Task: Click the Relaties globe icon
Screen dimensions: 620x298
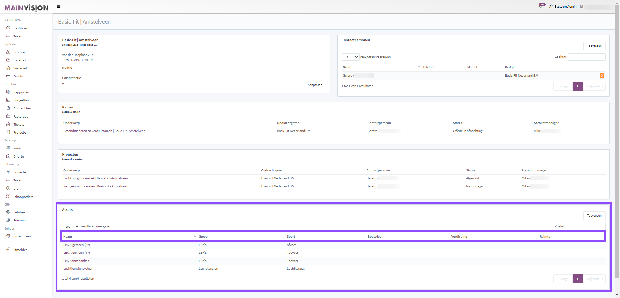Action: (8, 212)
